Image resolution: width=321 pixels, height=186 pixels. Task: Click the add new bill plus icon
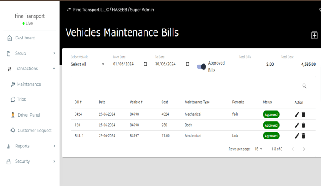[315, 35]
